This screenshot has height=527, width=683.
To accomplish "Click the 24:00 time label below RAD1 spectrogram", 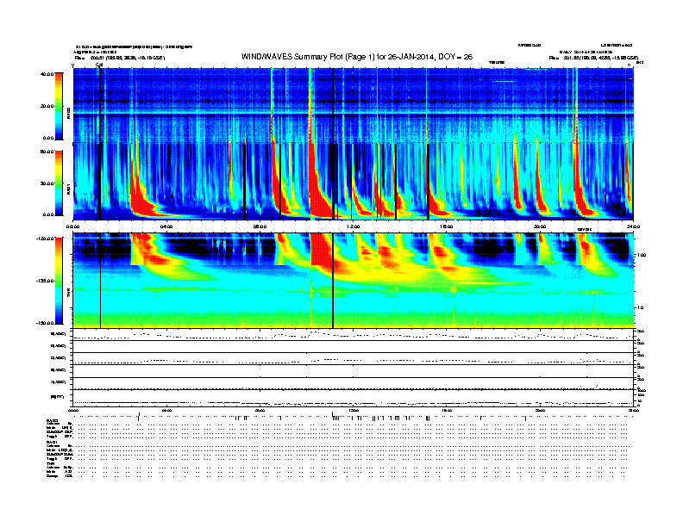I will coord(633,226).
